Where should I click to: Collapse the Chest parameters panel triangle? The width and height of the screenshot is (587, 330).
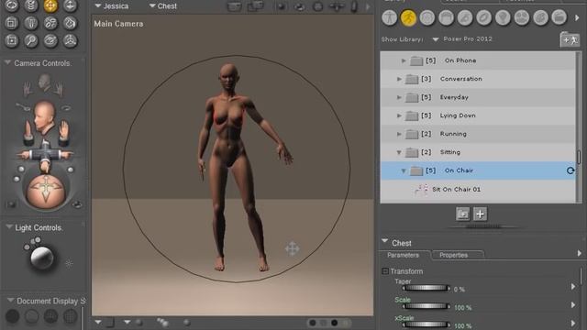(x=385, y=242)
